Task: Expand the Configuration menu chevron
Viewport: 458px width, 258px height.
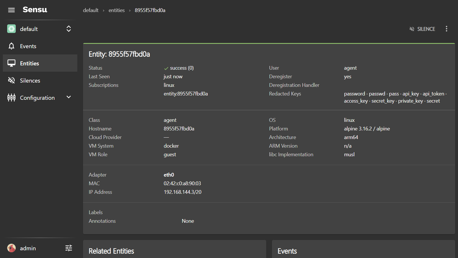Action: click(x=69, y=97)
